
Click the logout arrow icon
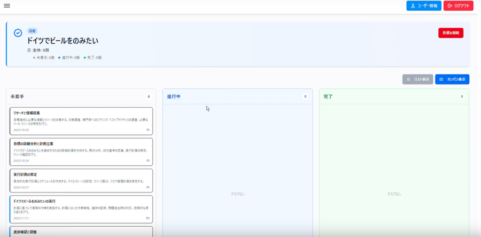(450, 6)
